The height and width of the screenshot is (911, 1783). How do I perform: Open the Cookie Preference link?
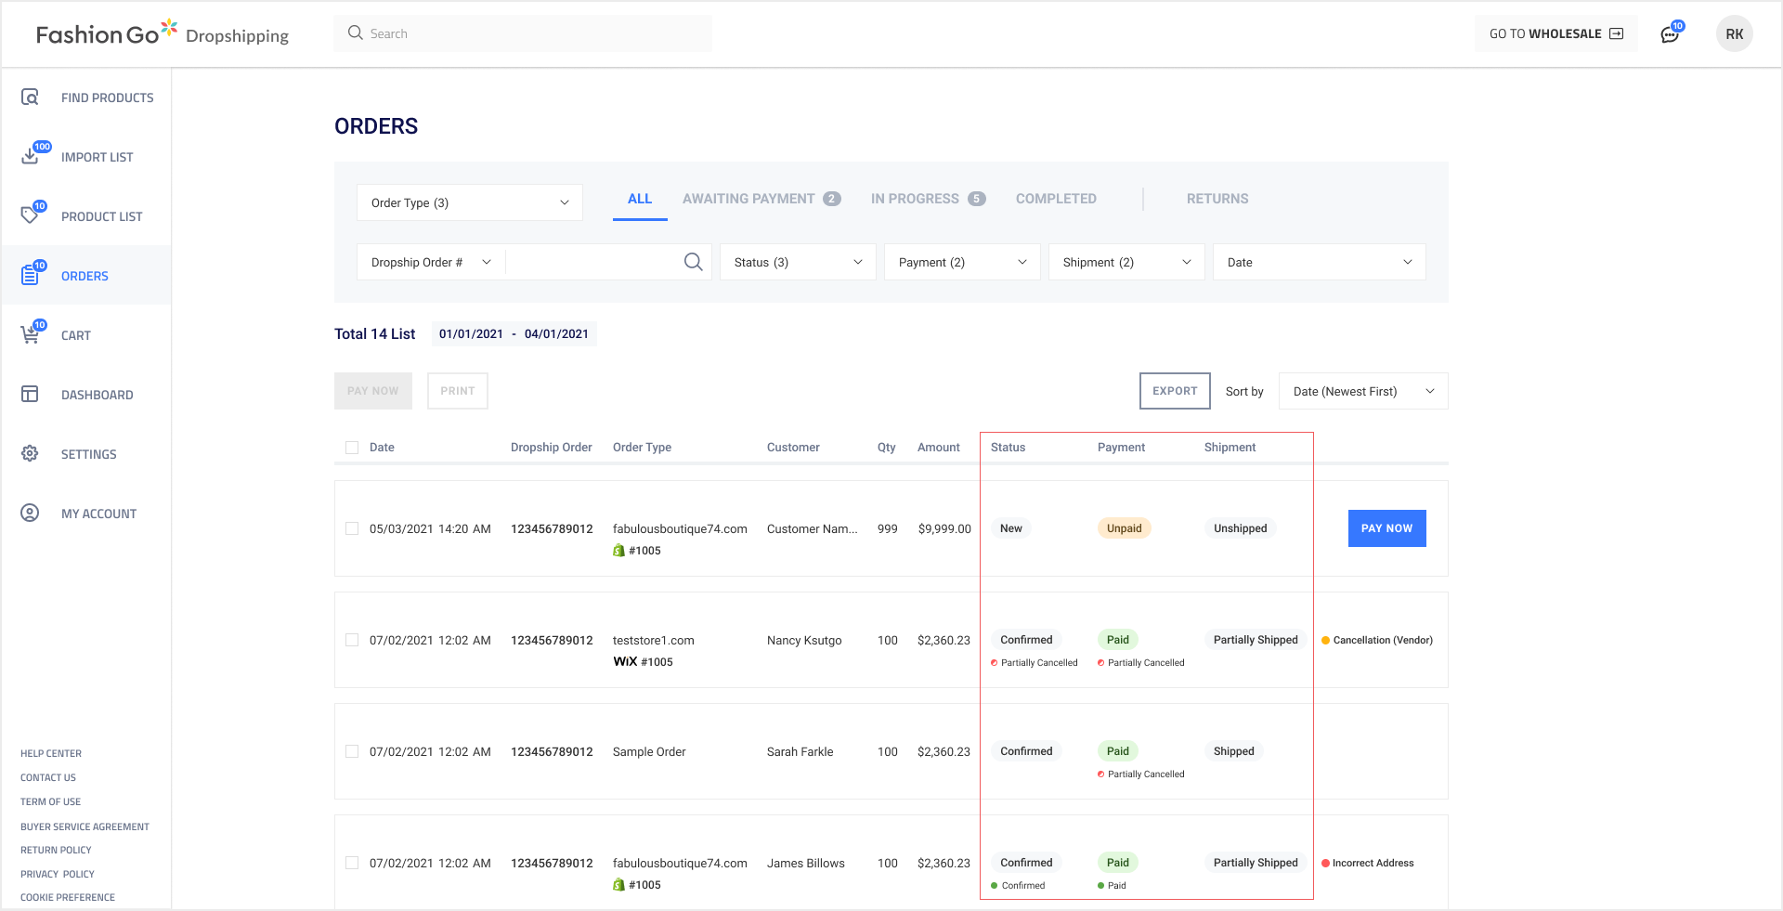pyautogui.click(x=68, y=897)
